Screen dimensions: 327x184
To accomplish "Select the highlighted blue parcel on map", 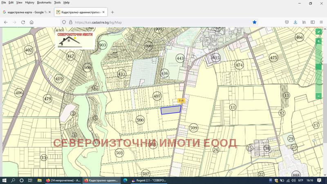I will (170, 110).
